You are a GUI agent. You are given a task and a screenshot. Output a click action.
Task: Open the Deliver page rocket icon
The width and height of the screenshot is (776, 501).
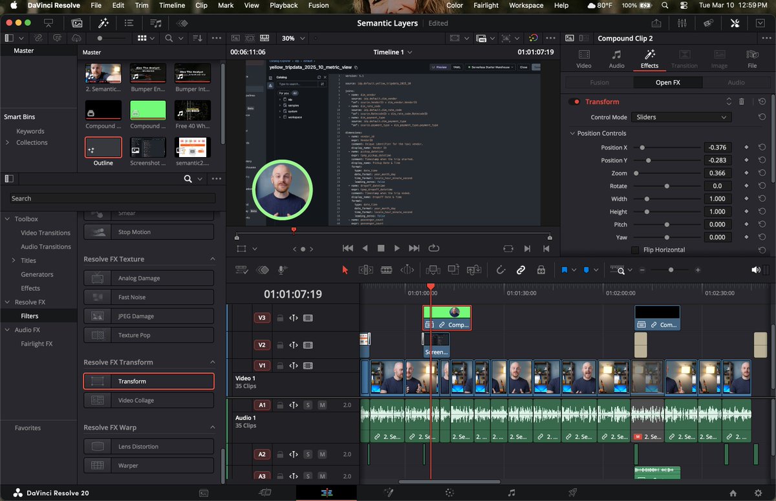pos(572,493)
